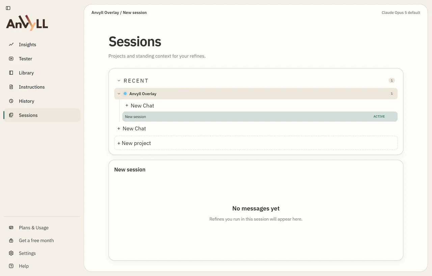Open Library from its book icon

11,73
